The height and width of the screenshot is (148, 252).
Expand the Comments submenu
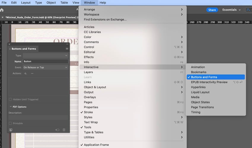(x=133, y=42)
